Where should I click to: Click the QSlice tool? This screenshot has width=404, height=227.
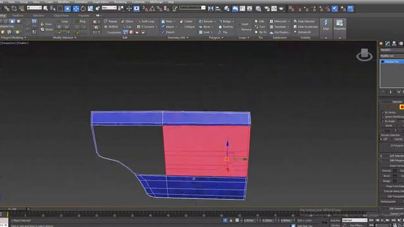[x=128, y=21]
